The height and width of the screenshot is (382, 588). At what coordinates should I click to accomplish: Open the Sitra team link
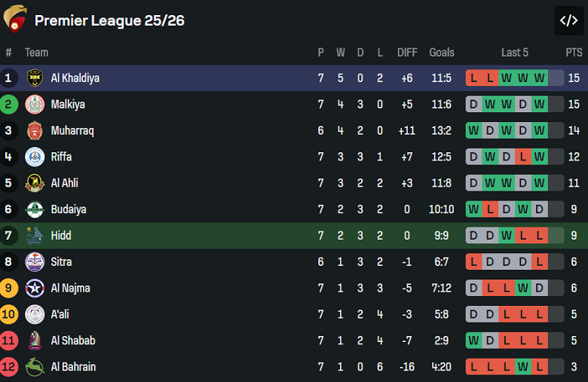pyautogui.click(x=61, y=261)
